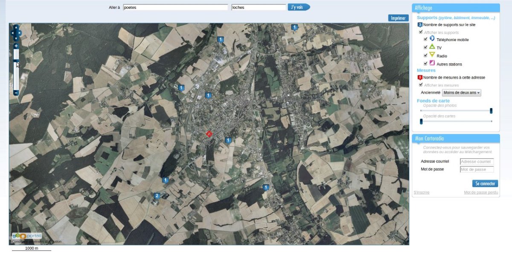Image resolution: width=512 pixels, height=254 pixels.
Task: Click the Imprimer button
Action: coord(398,18)
